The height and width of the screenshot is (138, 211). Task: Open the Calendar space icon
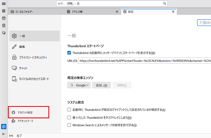4,18
